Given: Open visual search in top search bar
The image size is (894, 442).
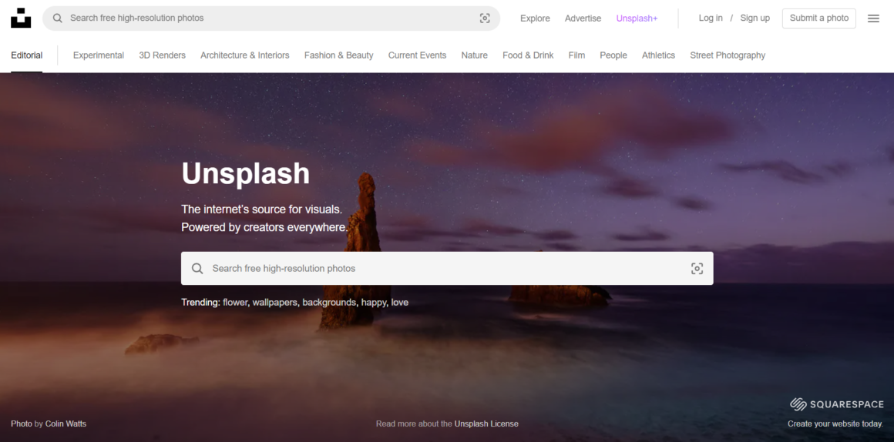Looking at the screenshot, I should point(485,18).
